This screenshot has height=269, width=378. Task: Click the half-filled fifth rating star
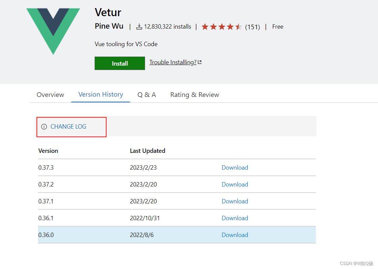(239, 26)
